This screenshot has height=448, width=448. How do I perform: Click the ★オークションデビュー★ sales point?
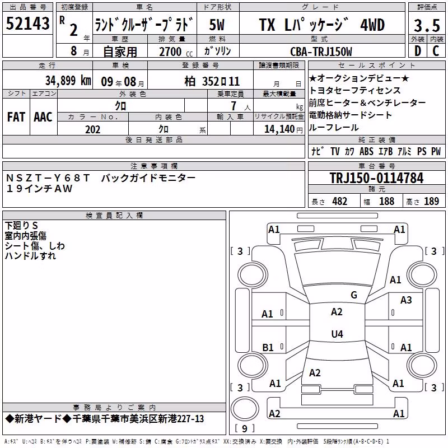359,78
